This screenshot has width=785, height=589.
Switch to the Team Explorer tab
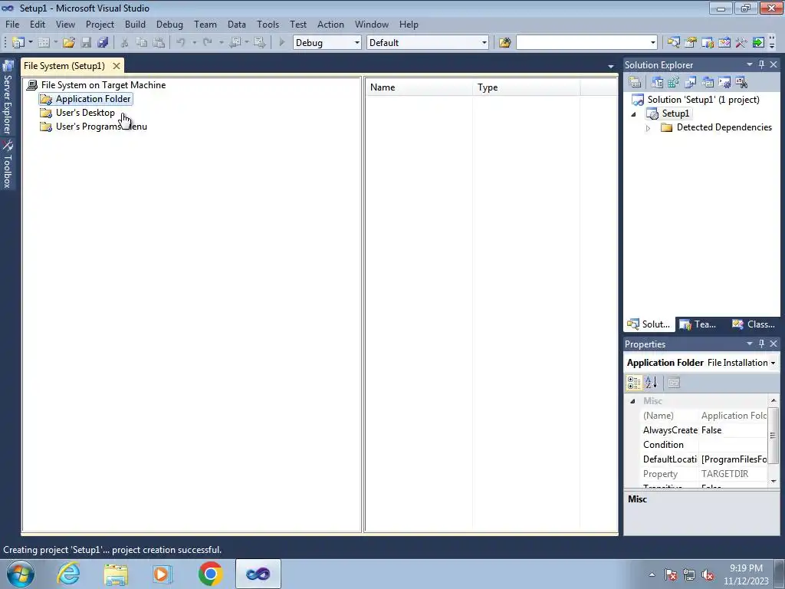click(698, 324)
